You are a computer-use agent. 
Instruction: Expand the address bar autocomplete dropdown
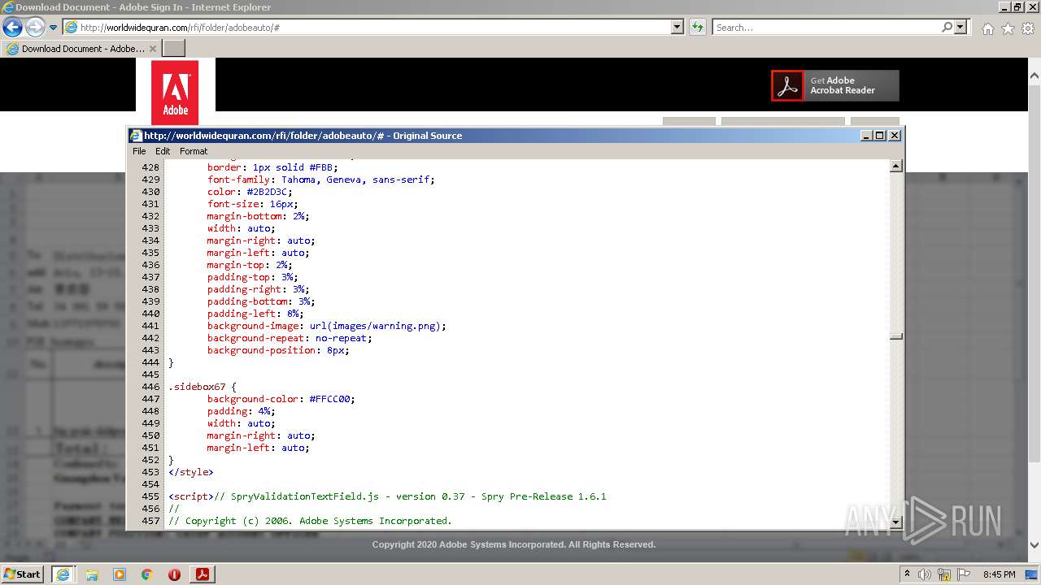click(x=677, y=28)
